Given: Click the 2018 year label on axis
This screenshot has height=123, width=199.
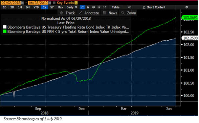Looking at the screenshot, I should tap(44, 113).
